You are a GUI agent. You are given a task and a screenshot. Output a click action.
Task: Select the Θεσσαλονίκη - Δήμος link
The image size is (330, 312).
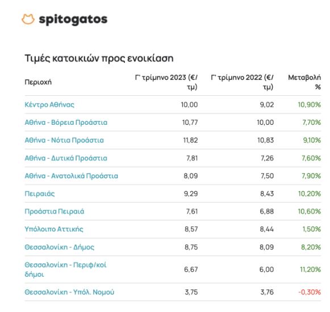tap(59, 247)
